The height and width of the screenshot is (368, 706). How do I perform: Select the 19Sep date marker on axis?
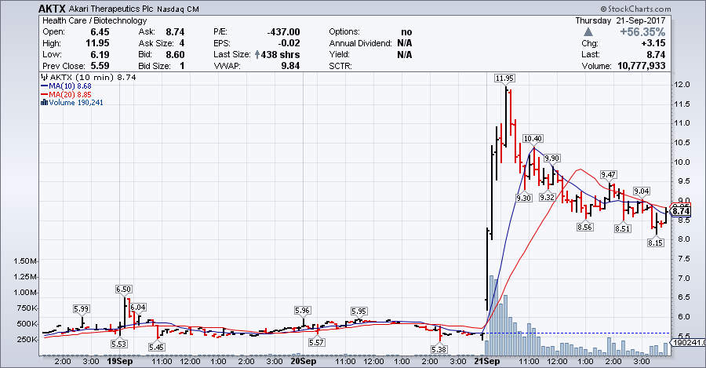coord(118,362)
